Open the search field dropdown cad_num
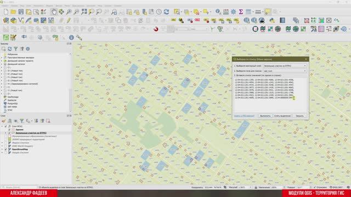 pos(285,71)
